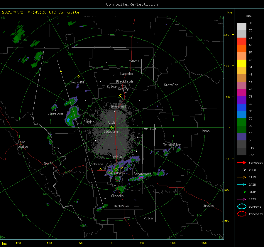This screenshot has height=247, width=264.
Task: Click the Ponoka label
Action: click(x=134, y=61)
